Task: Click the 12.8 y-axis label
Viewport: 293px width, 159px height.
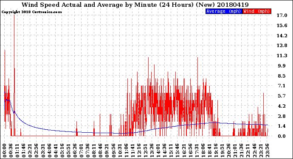Action: 282,45
